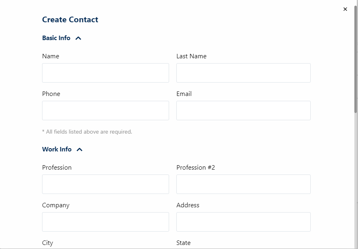Collapse the Work Info section chevron

click(79, 150)
